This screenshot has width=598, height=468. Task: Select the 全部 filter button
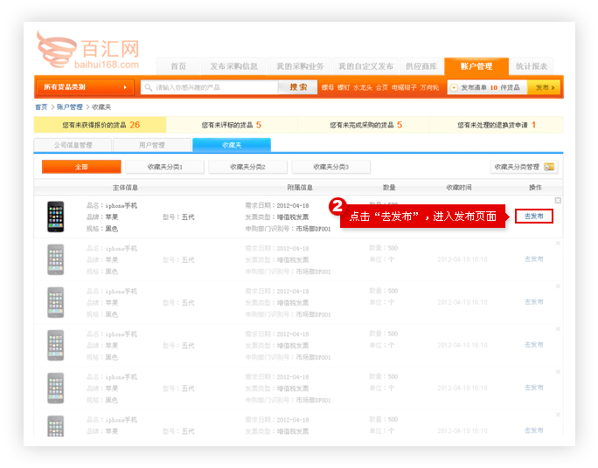(81, 167)
